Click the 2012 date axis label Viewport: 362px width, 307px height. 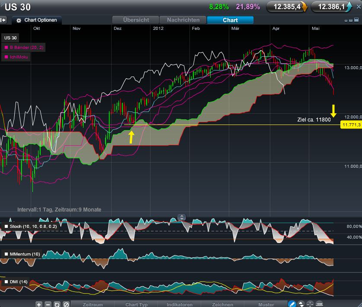(x=158, y=29)
